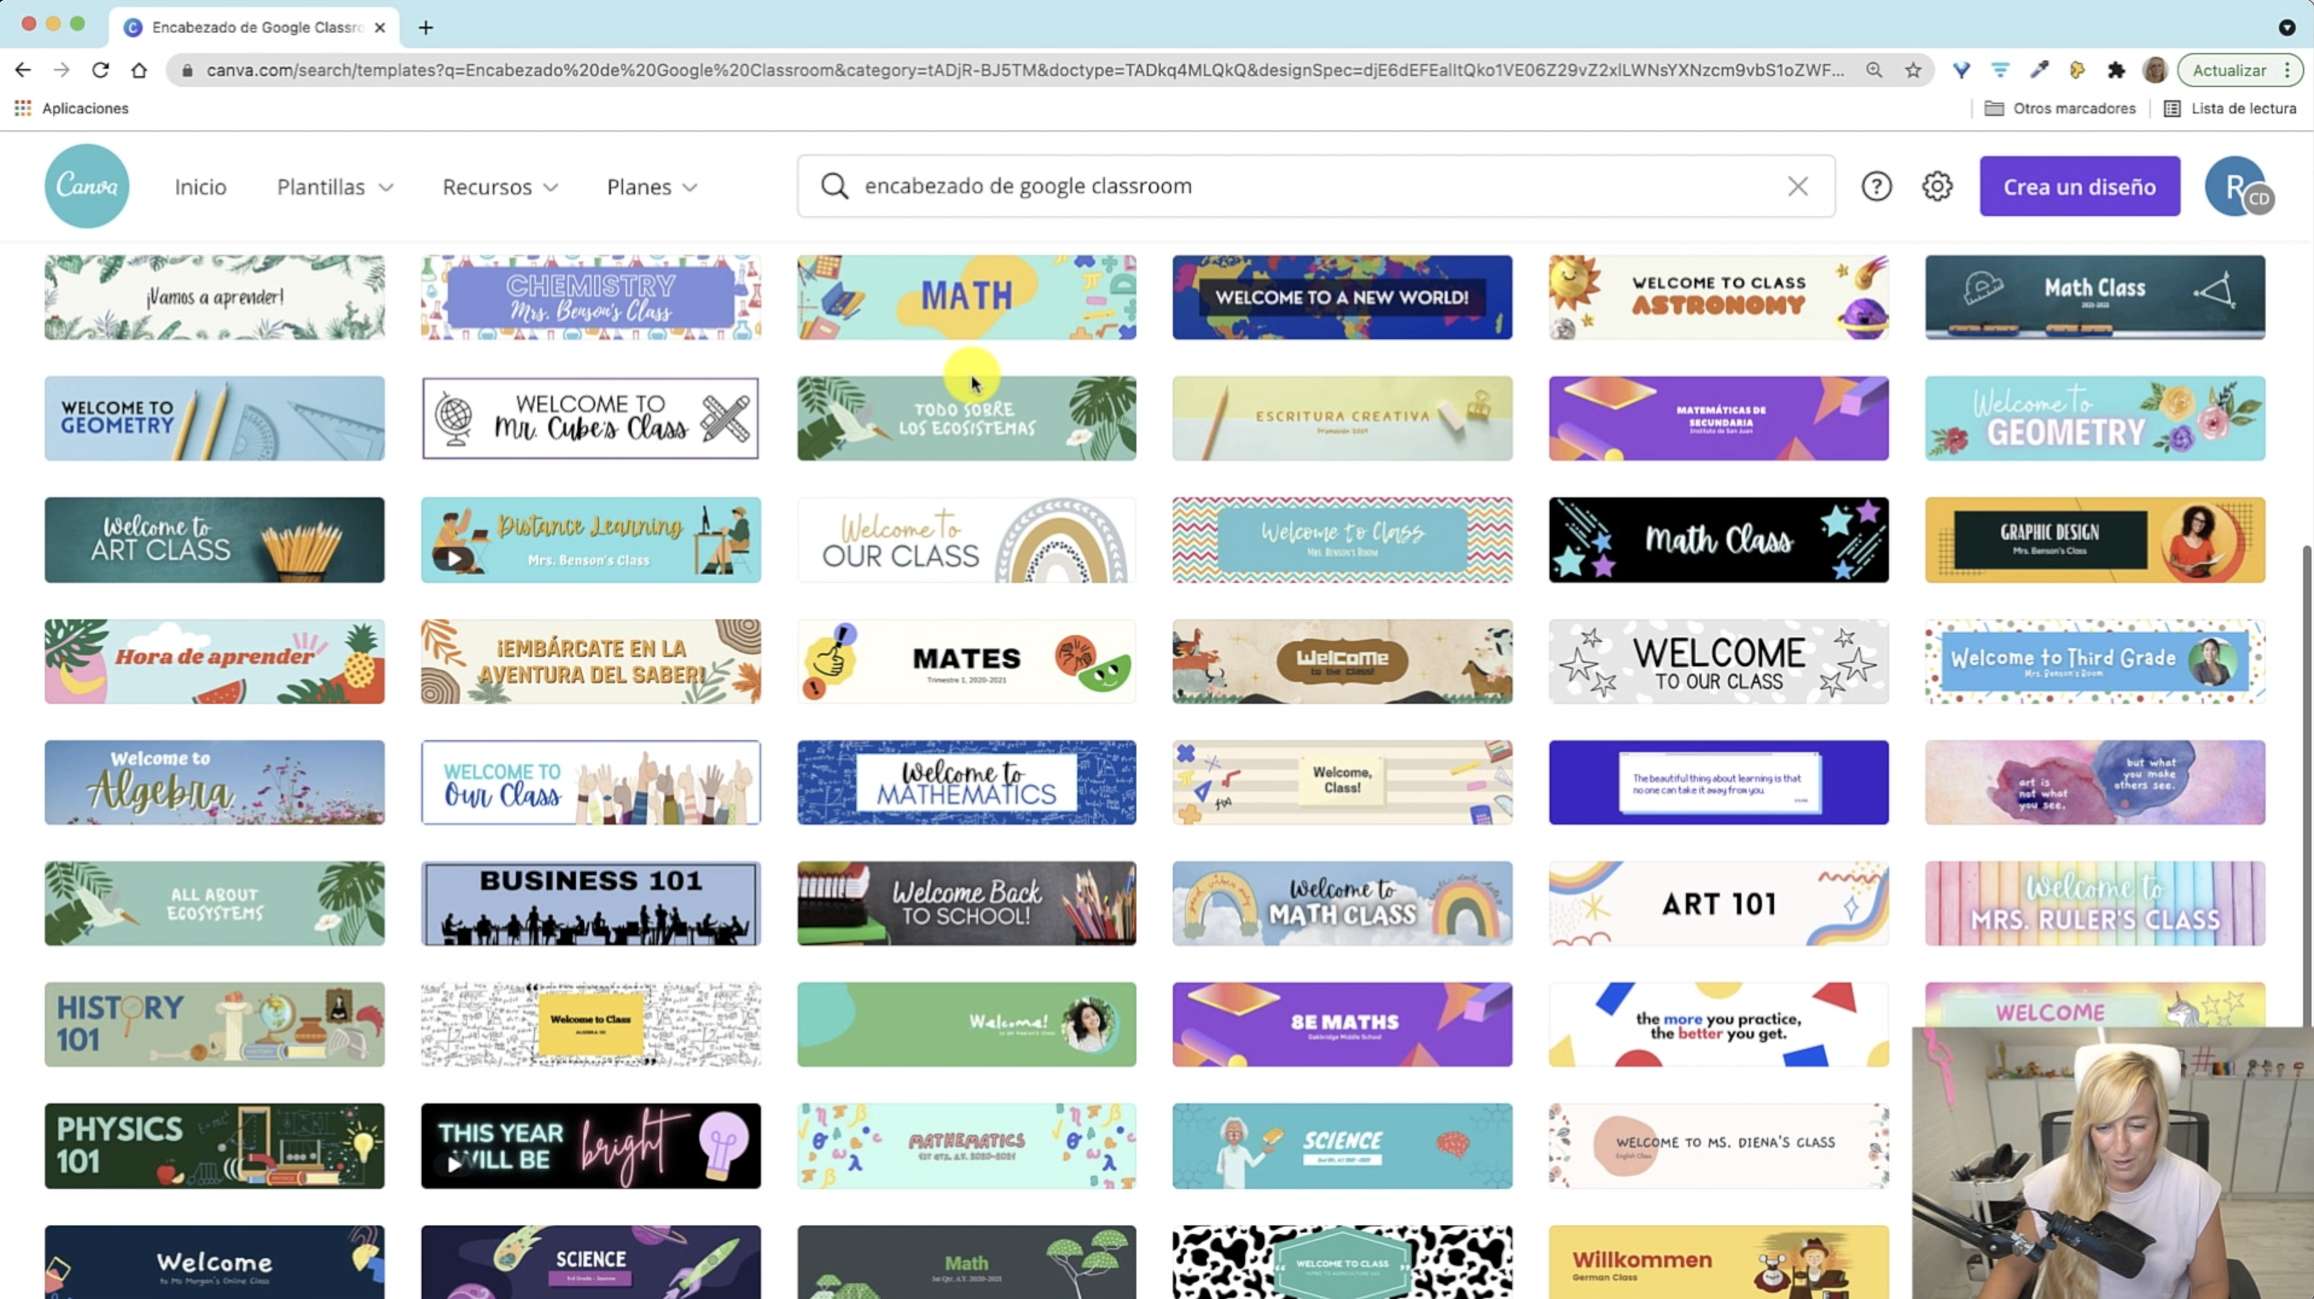
Task: Reload the page with the refresh icon
Action: click(101, 70)
